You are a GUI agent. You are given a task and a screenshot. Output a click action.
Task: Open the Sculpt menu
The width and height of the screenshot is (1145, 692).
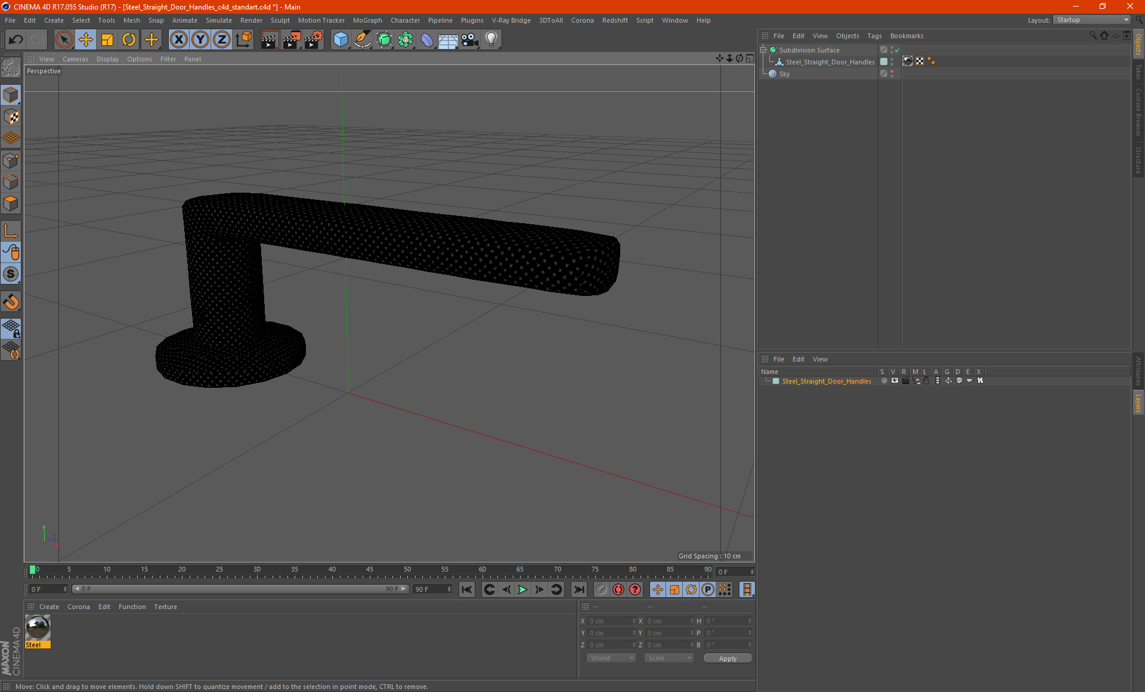pyautogui.click(x=280, y=20)
